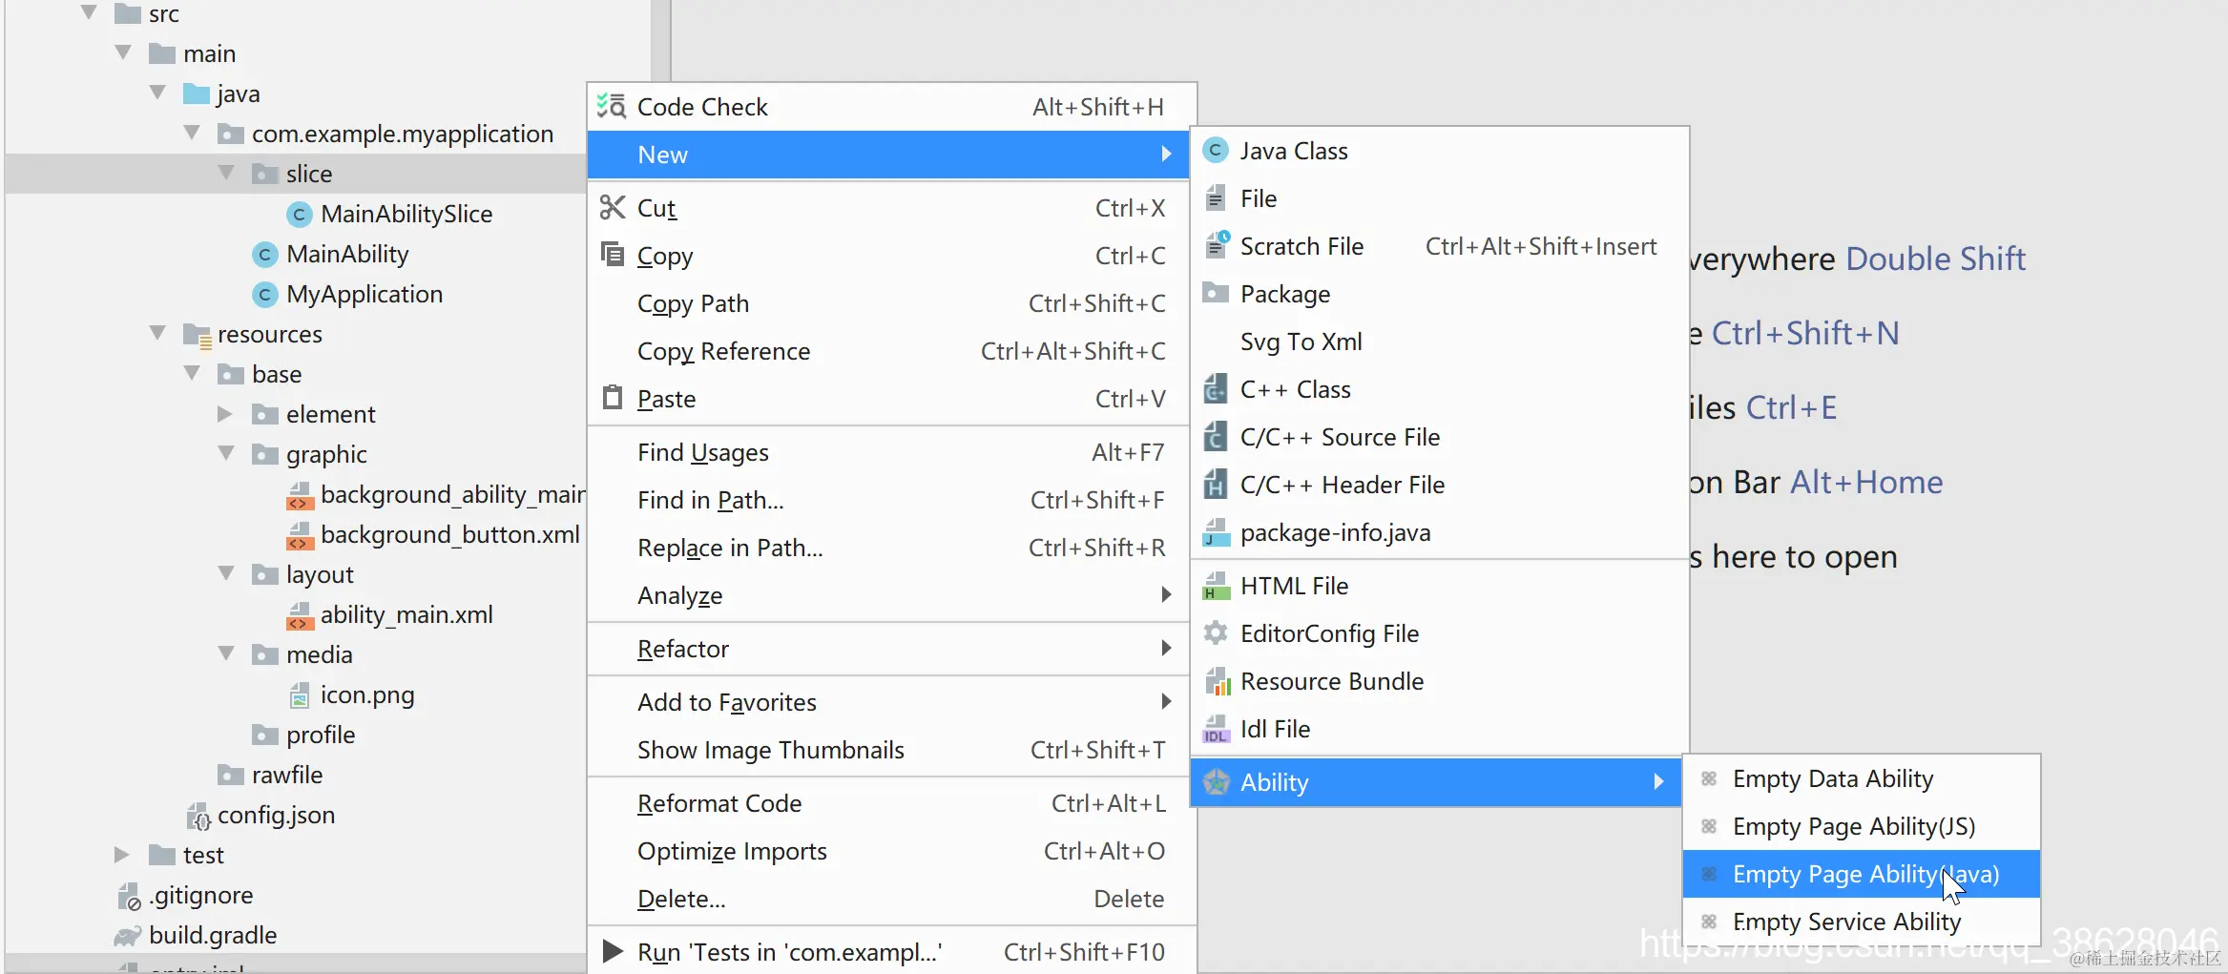Image resolution: width=2228 pixels, height=974 pixels.
Task: Click the build.gradle file icon
Action: pos(128,936)
